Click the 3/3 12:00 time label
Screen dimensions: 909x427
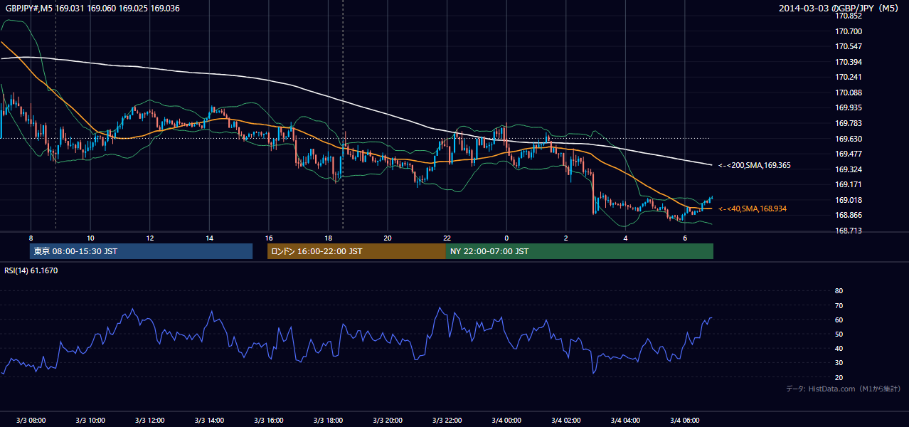(x=150, y=420)
